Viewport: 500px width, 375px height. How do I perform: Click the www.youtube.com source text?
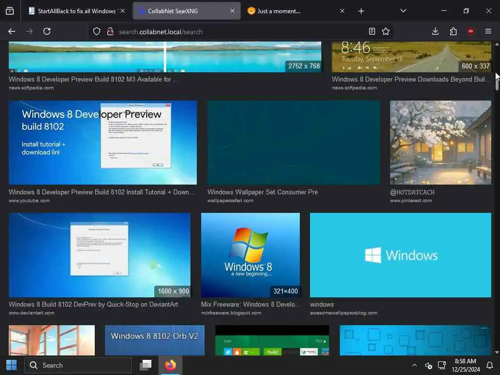click(29, 201)
